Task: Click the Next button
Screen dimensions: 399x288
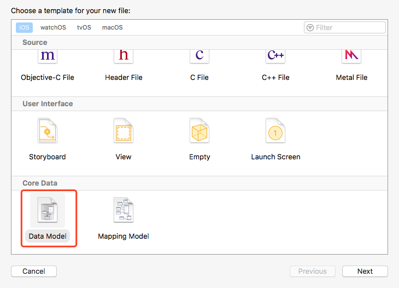Action: tap(365, 271)
